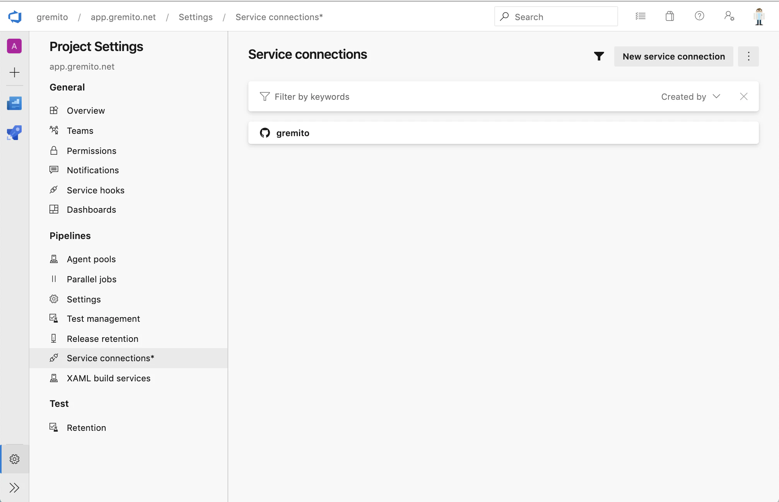This screenshot has height=502, width=779.
Task: Select Service connections* in the settings menu
Action: 128,358
